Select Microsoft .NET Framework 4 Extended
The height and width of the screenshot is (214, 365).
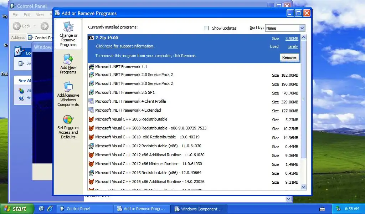194,111
